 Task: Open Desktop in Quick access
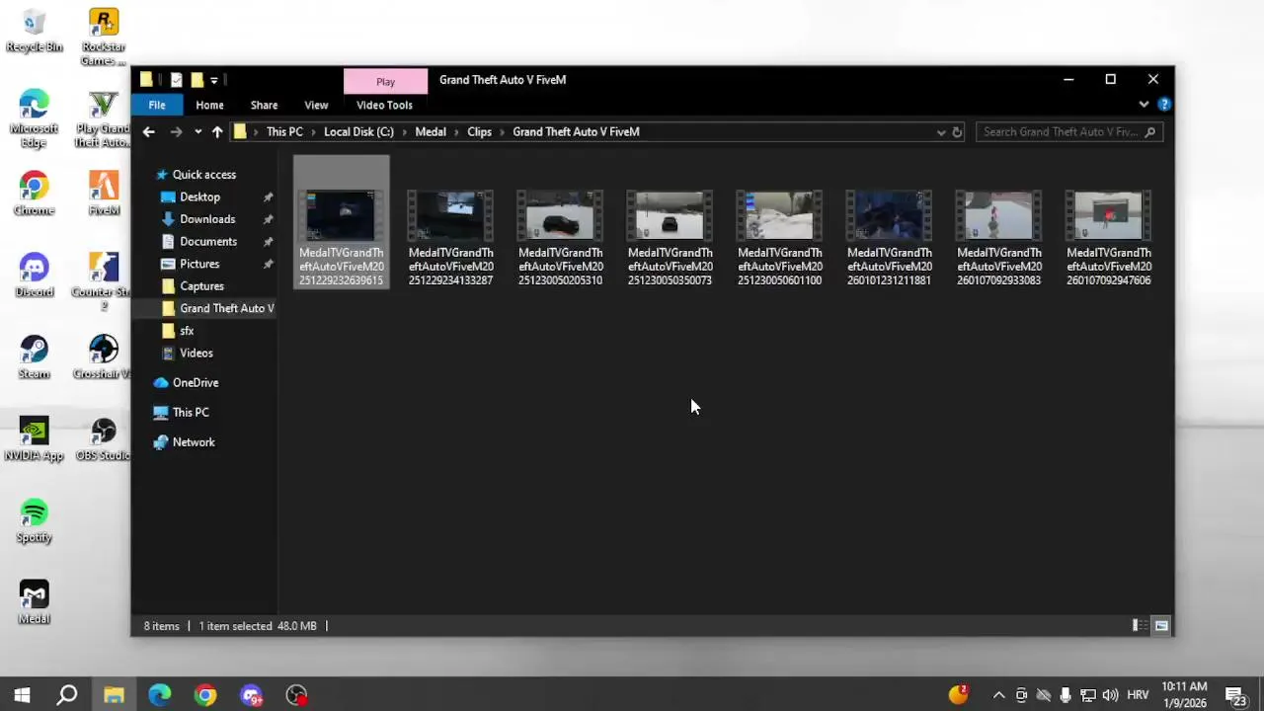coord(199,197)
